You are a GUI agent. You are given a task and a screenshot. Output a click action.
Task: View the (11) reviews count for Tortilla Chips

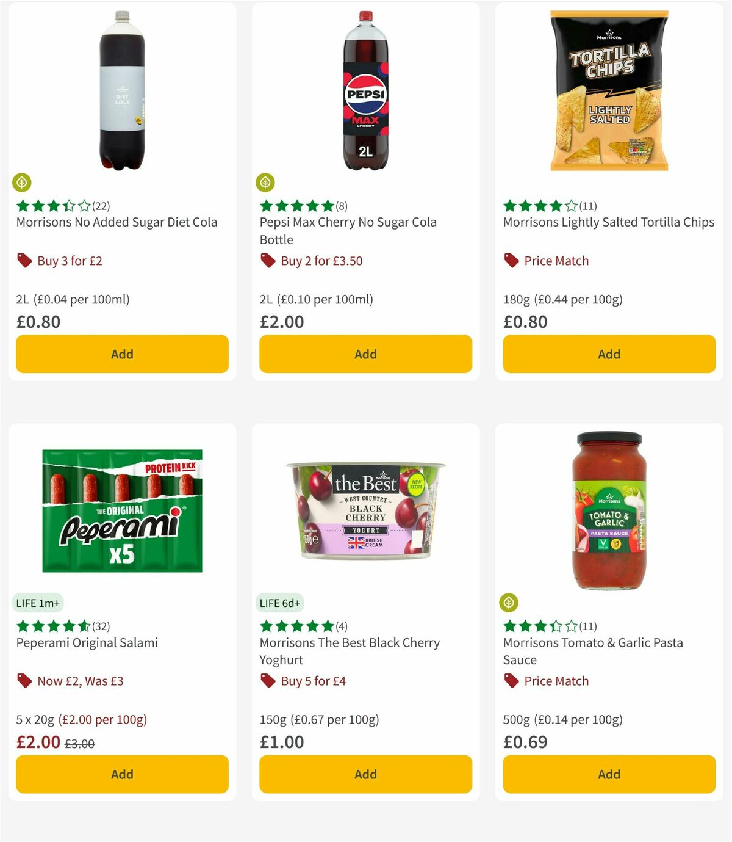(x=588, y=206)
